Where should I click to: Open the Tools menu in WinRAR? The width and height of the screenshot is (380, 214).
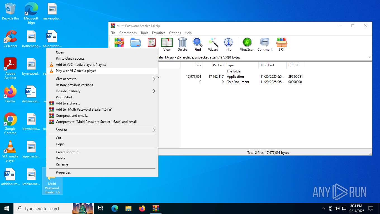(144, 33)
